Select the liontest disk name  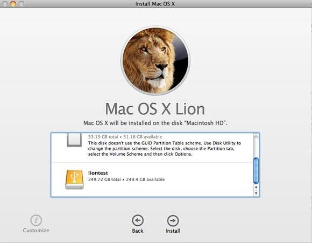(98, 173)
